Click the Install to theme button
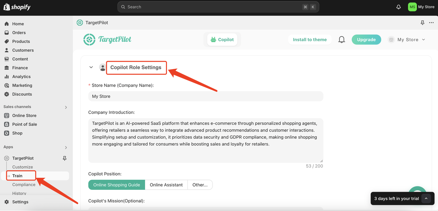The width and height of the screenshot is (438, 211). click(x=310, y=40)
